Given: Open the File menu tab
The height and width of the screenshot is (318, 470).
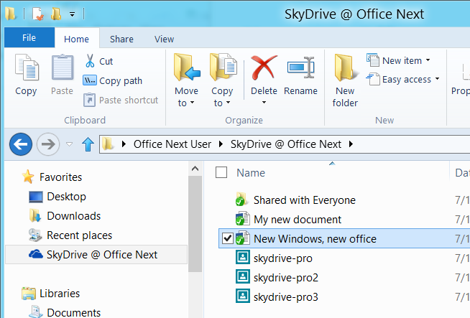Looking at the screenshot, I should tap(29, 38).
